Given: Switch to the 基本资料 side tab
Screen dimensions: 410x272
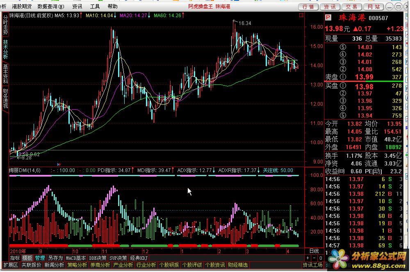Looking at the screenshot, I should coord(5,74).
